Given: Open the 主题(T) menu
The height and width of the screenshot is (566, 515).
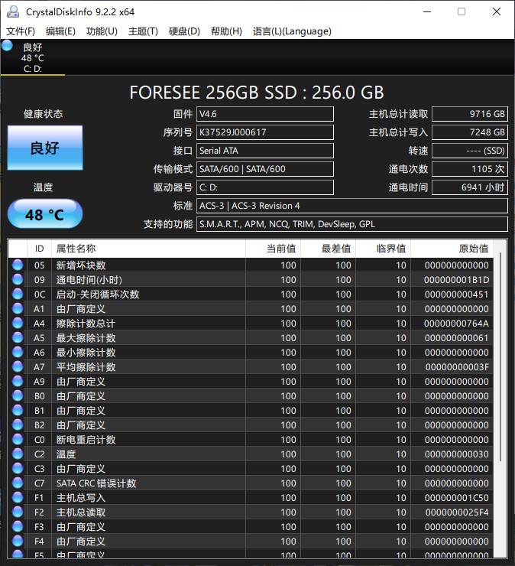Looking at the screenshot, I should (143, 31).
